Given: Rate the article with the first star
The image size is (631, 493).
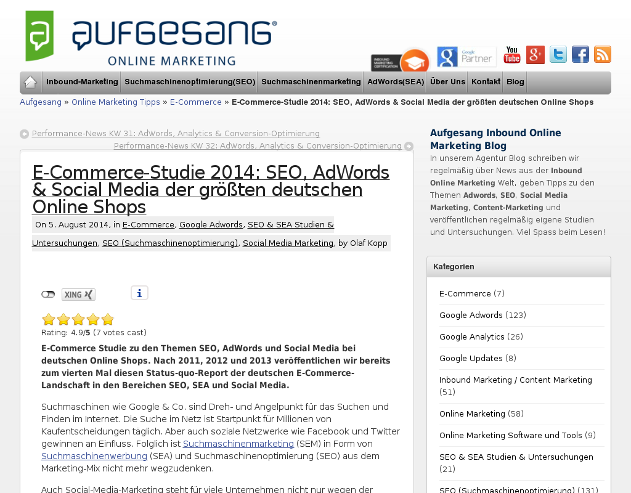Looking at the screenshot, I should [48, 320].
